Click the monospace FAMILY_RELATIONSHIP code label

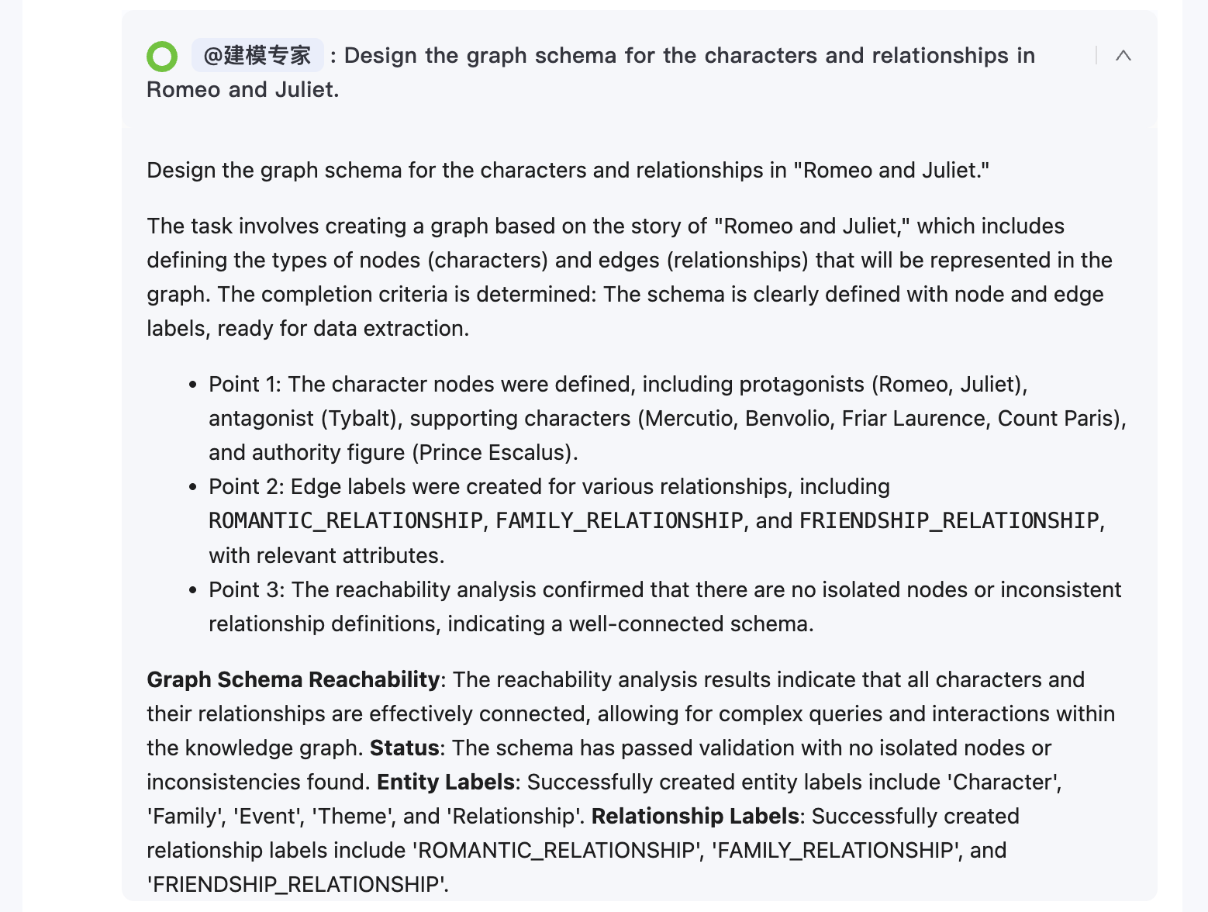point(619,520)
